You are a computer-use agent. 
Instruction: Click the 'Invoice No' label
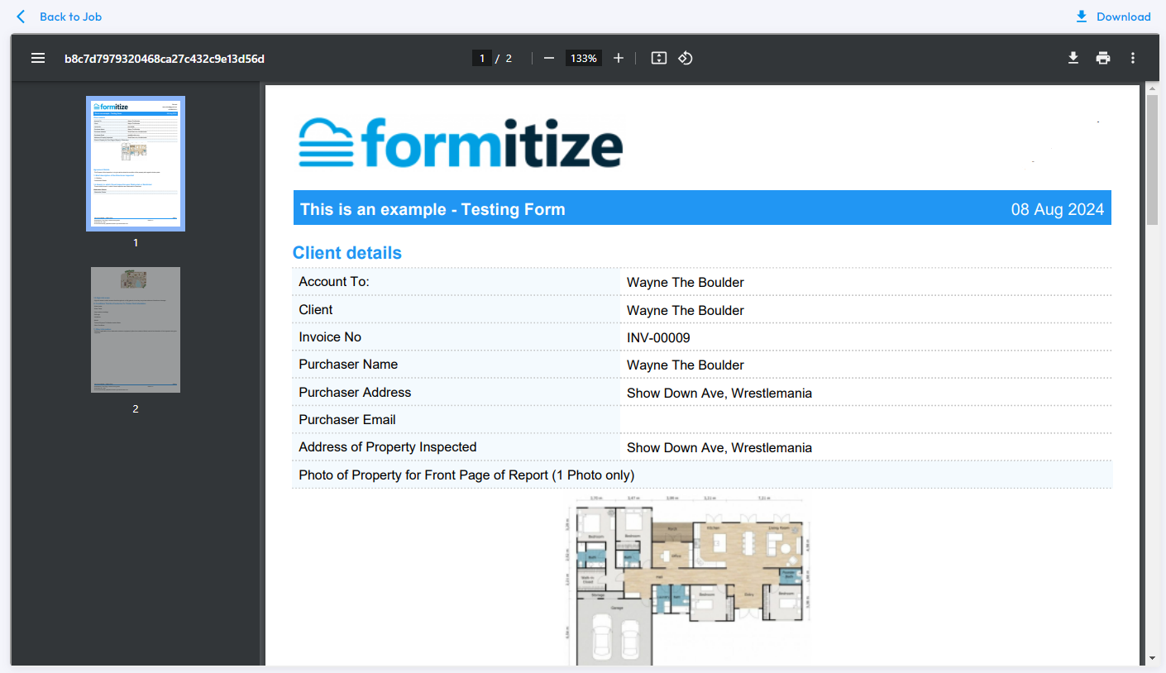pyautogui.click(x=330, y=337)
